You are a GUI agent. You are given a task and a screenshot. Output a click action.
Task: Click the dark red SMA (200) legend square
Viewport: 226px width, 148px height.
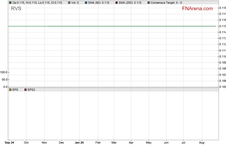pos(117,3)
